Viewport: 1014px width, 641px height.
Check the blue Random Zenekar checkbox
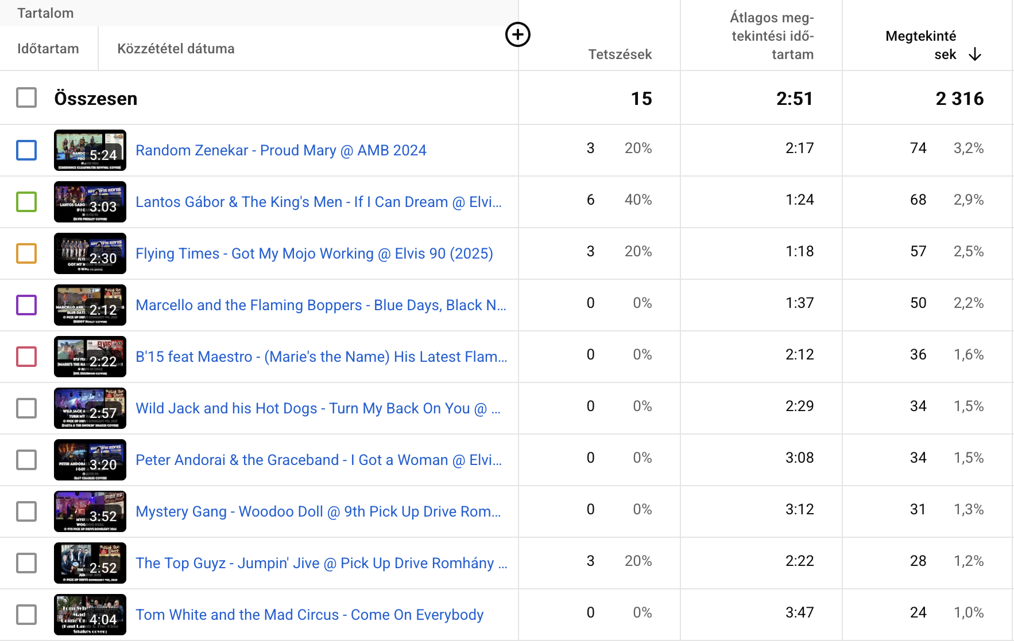[26, 150]
